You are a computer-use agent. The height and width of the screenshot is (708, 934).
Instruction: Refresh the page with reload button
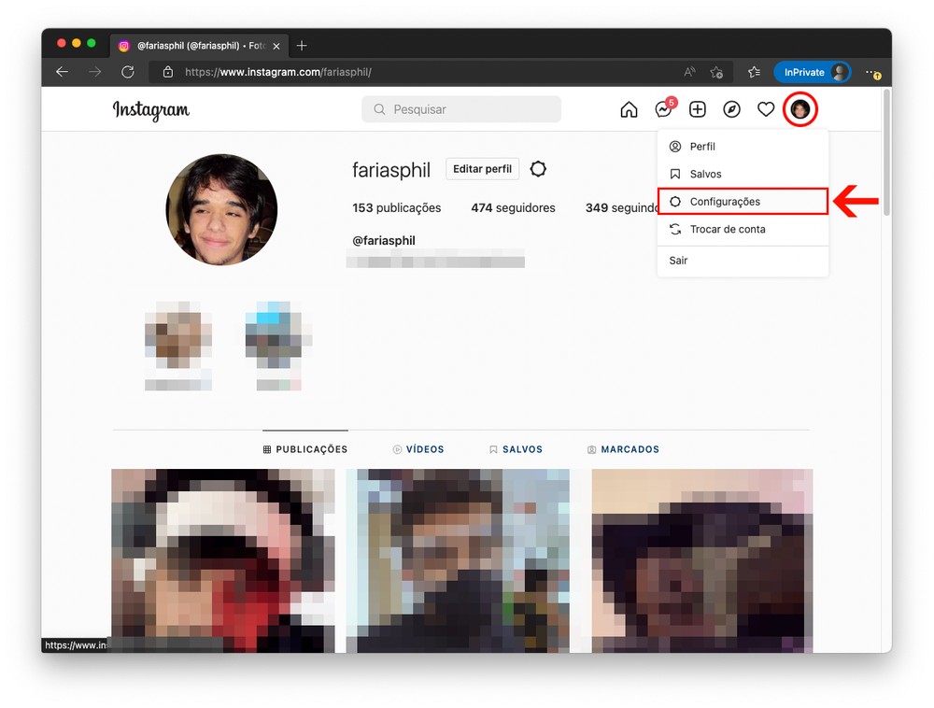(128, 72)
